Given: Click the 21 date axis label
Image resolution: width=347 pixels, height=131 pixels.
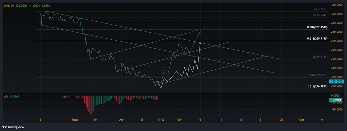Looking at the screenshot, I should 261,120.
